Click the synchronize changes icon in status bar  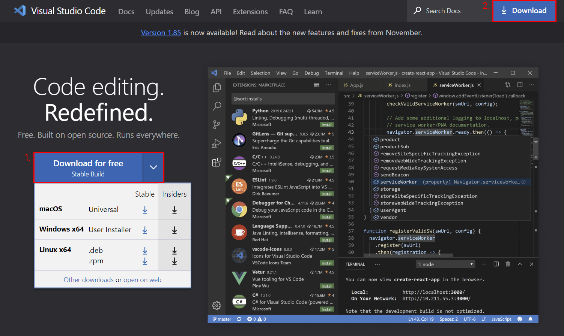(239, 319)
